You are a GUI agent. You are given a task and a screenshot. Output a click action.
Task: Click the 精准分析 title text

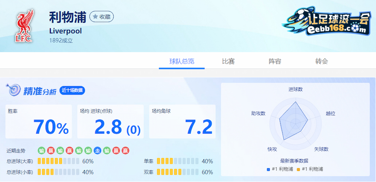point(40,91)
